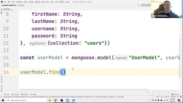Click the shared indexes notification in status bar
This screenshot has width=183, height=103.
pos(63,97)
